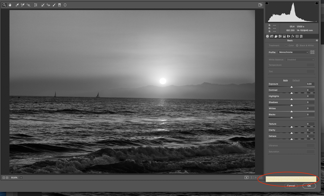Click the sunset photo preview

[132, 92]
